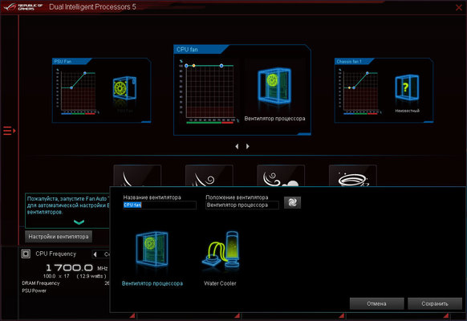
Task: Click the fan name input field containing CPU fan
Action: (160, 205)
